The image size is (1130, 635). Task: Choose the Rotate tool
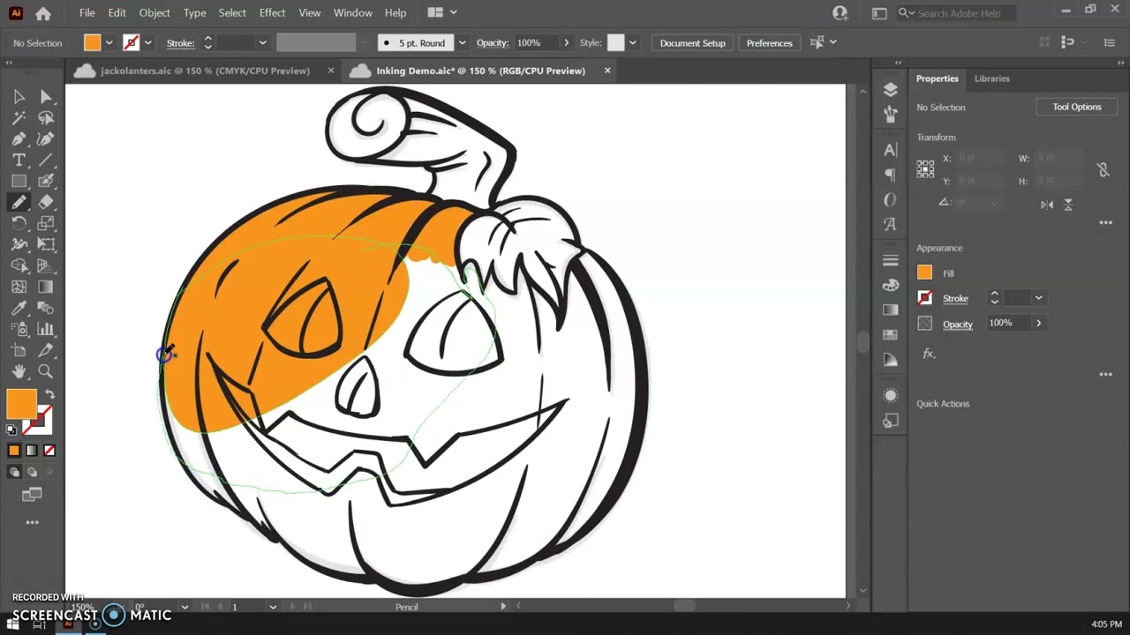(x=19, y=223)
